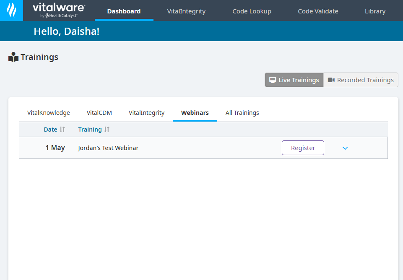The width and height of the screenshot is (403, 280).
Task: Click the Trainings book reader icon
Action: [x=13, y=57]
